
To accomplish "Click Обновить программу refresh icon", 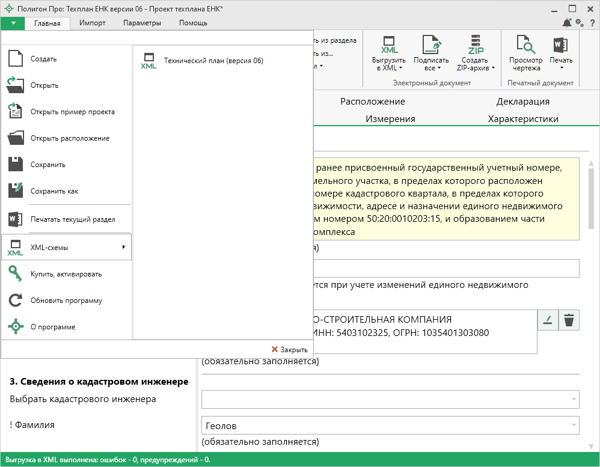I will [x=15, y=301].
